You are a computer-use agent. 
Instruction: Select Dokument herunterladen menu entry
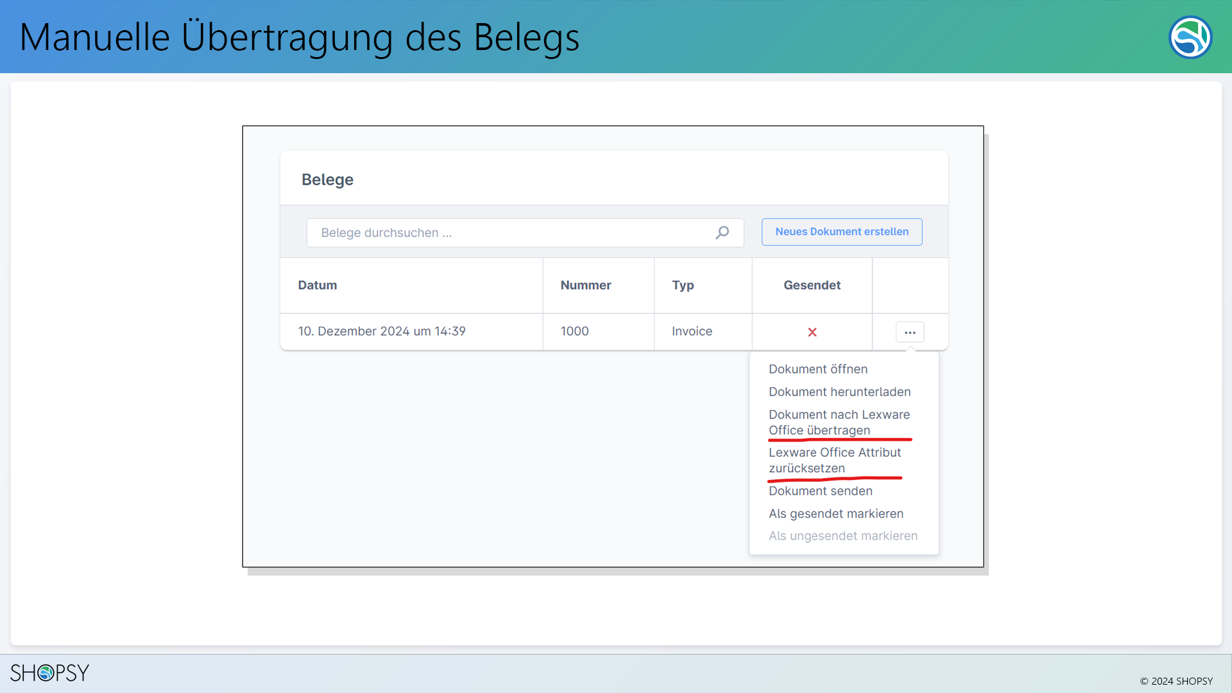point(840,391)
